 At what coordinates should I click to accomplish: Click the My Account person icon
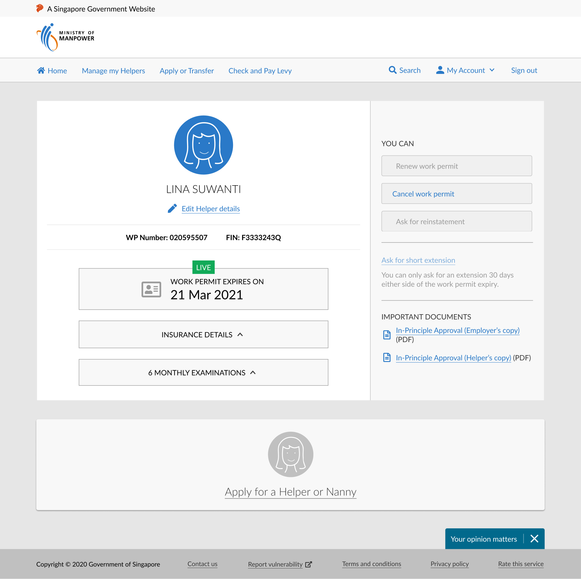click(x=440, y=70)
